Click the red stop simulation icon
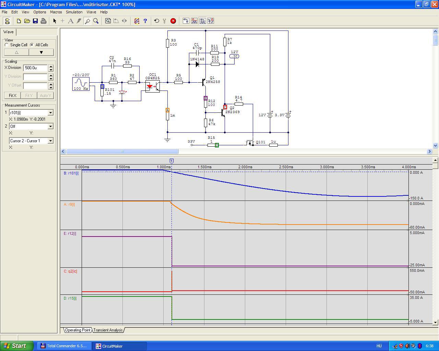Viewport: 439px width, 351px height. [173, 21]
